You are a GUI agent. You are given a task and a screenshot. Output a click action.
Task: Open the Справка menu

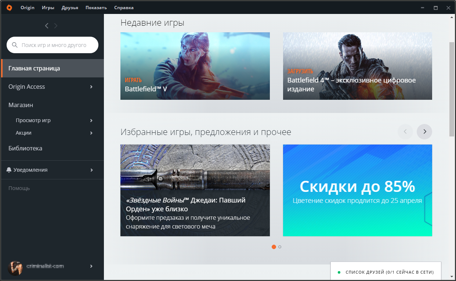124,8
